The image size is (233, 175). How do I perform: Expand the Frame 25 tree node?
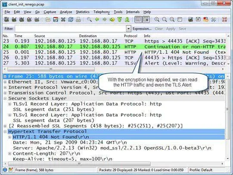5,76
